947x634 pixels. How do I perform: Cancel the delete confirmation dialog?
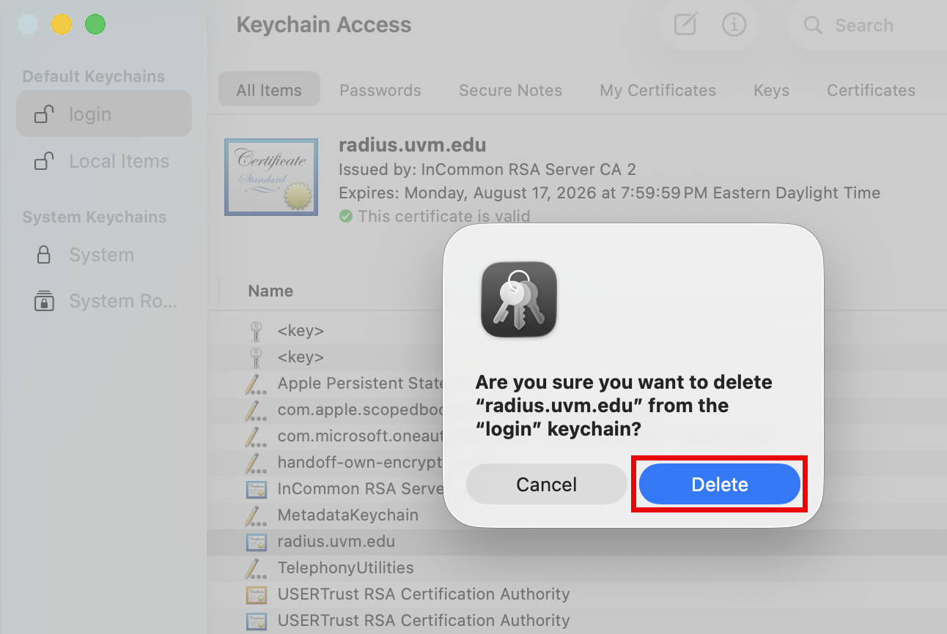tap(546, 484)
